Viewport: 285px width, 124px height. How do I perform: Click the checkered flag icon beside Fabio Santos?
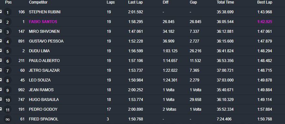tap(1, 21)
